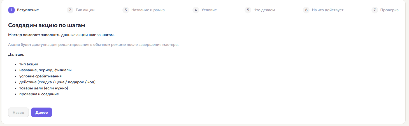Click the 'Дальше:' label
409x126 pixels.
pyautogui.click(x=16, y=54)
